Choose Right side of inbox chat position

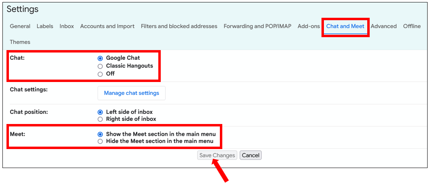(x=100, y=119)
